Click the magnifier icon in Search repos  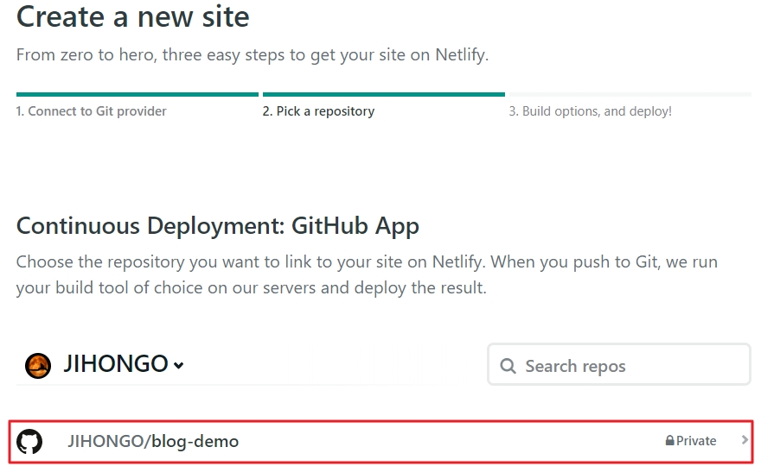(x=508, y=366)
